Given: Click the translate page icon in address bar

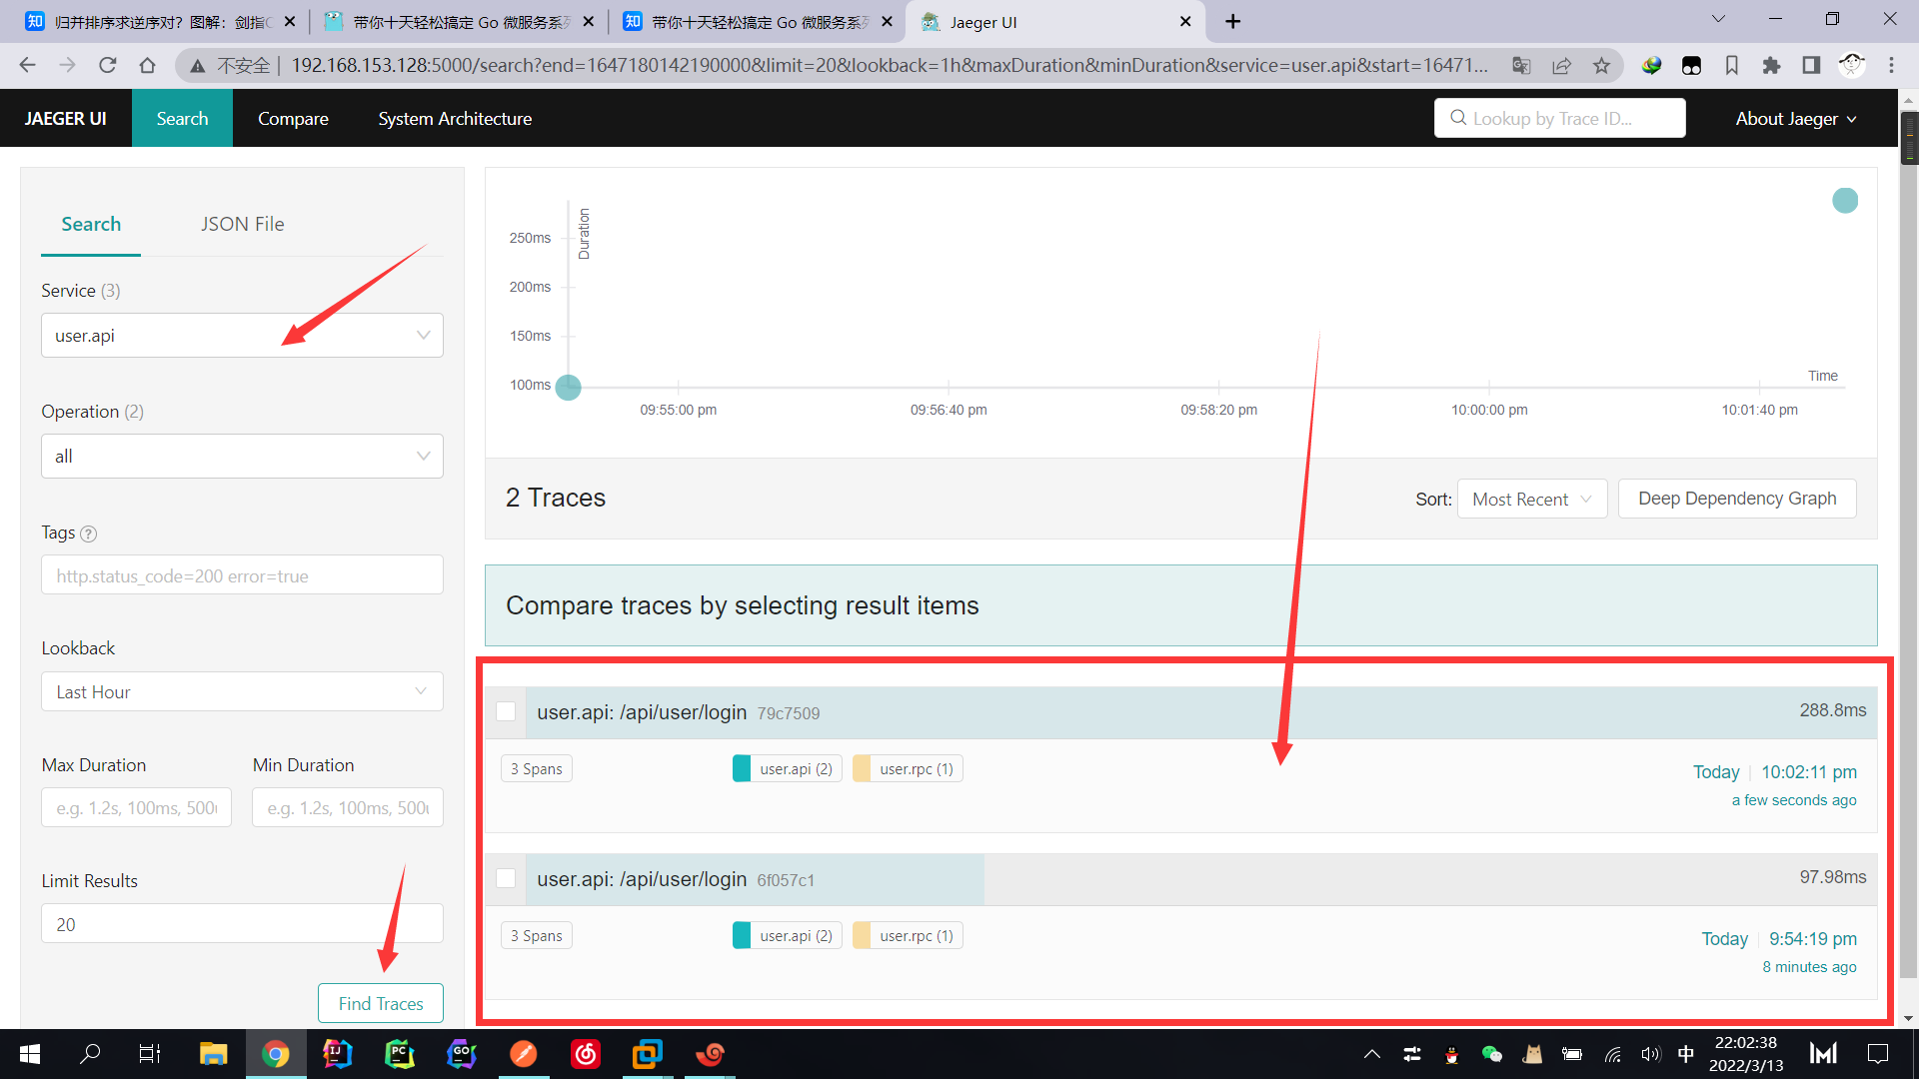Looking at the screenshot, I should (x=1521, y=66).
